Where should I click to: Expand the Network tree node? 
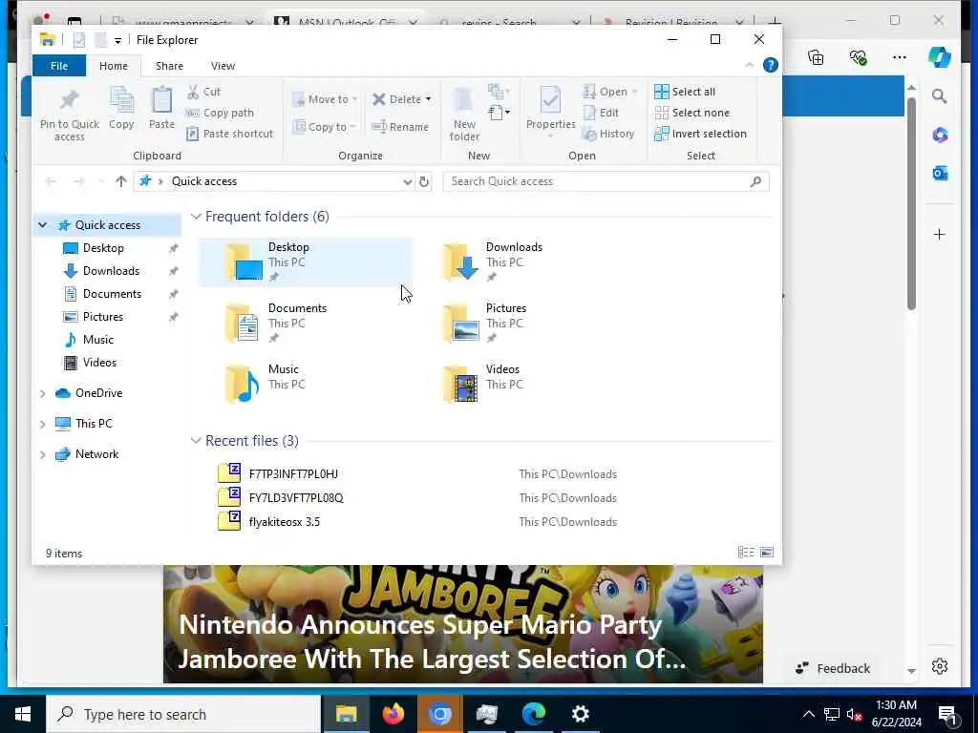[42, 454]
